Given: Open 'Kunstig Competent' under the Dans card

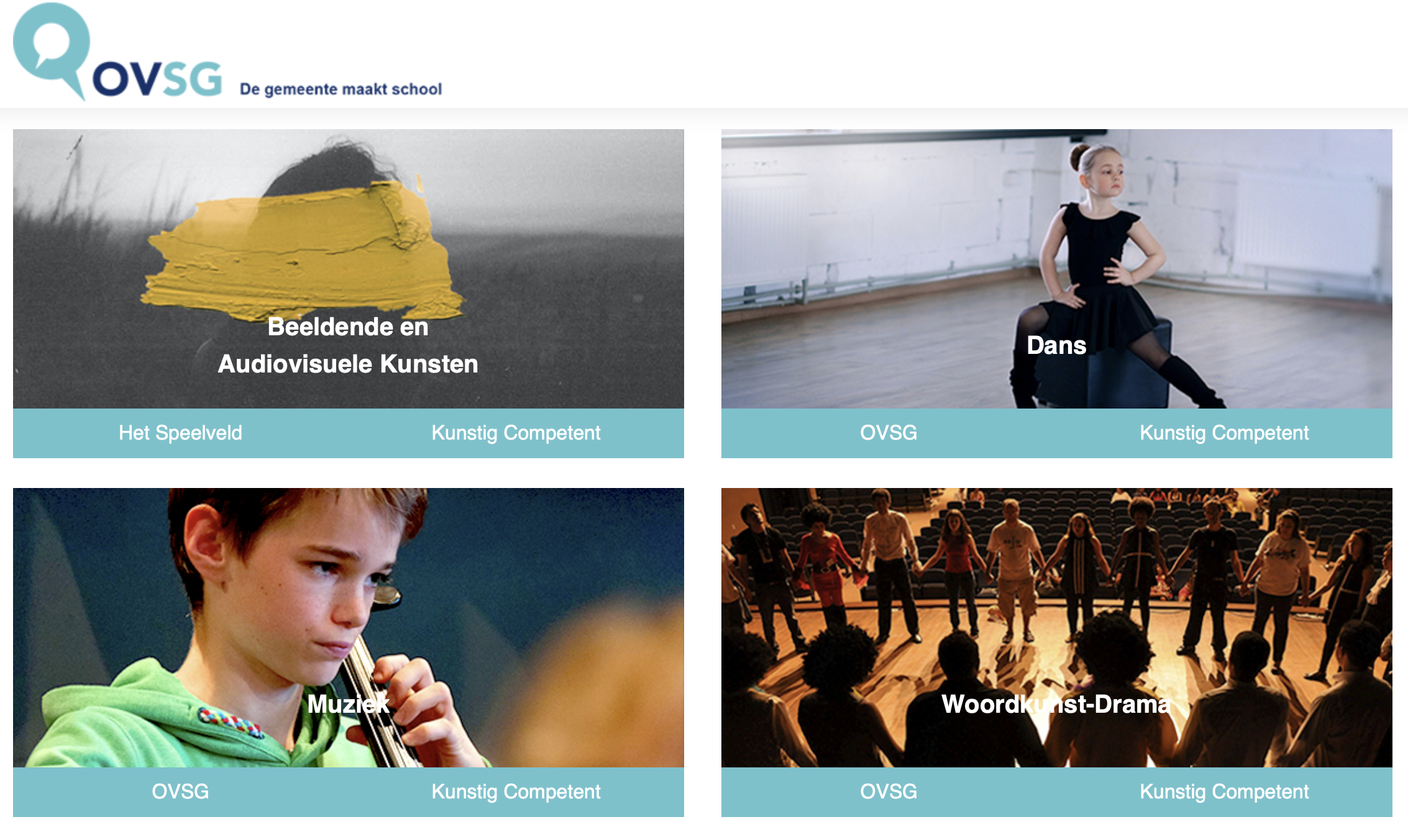Looking at the screenshot, I should (1224, 433).
